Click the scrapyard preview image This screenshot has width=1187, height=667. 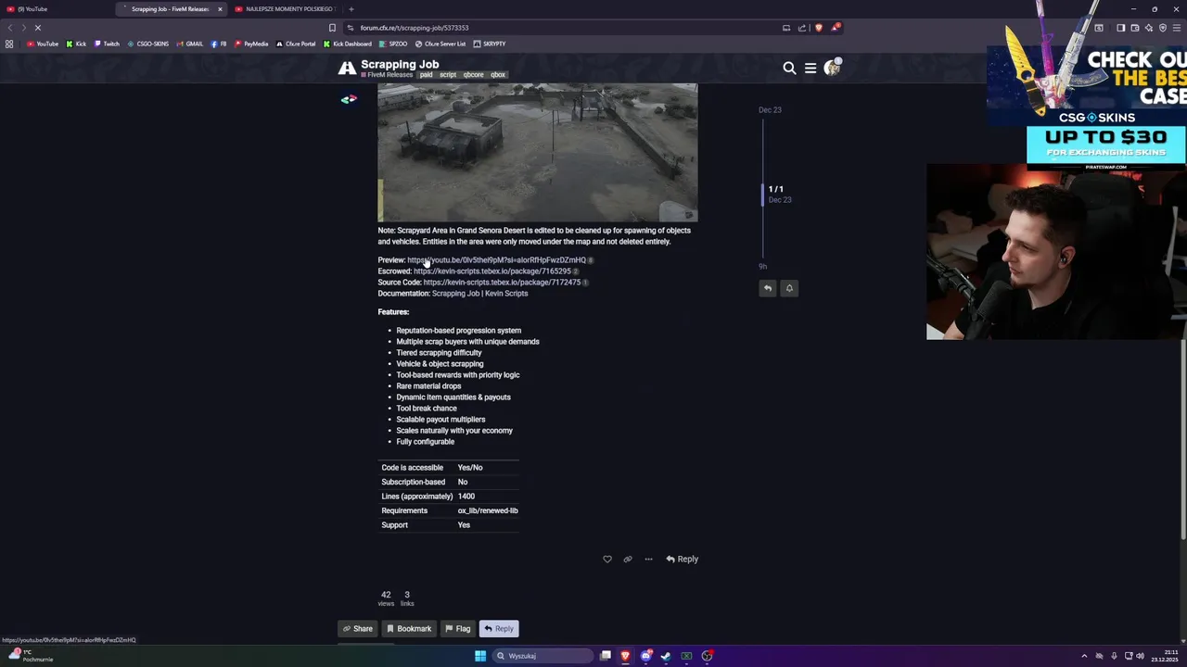(537, 153)
